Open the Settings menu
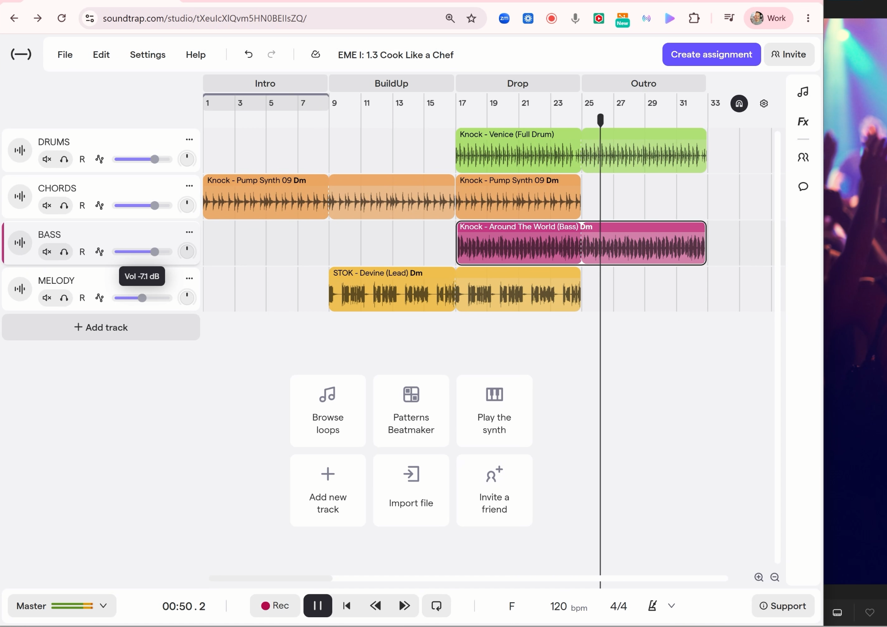The height and width of the screenshot is (627, 887). click(x=148, y=55)
